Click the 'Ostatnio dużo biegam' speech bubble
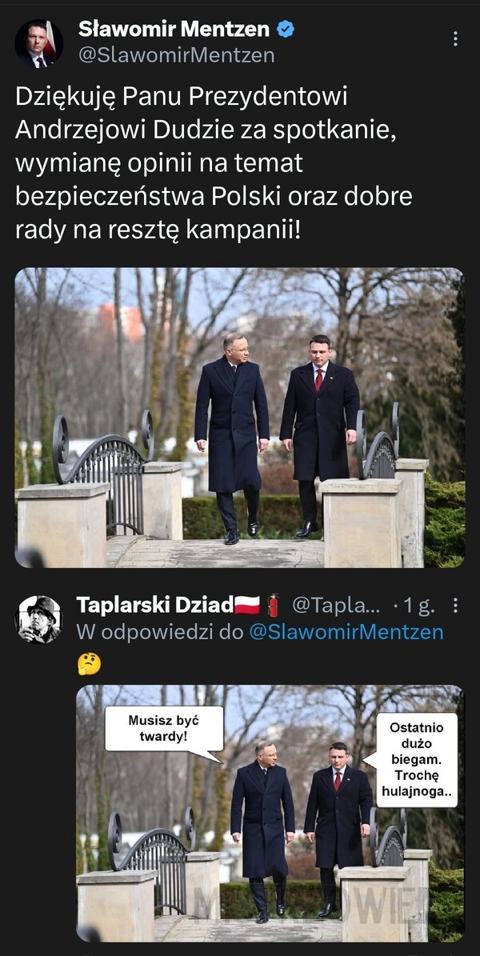Viewport: 480px width, 956px height. [417, 760]
